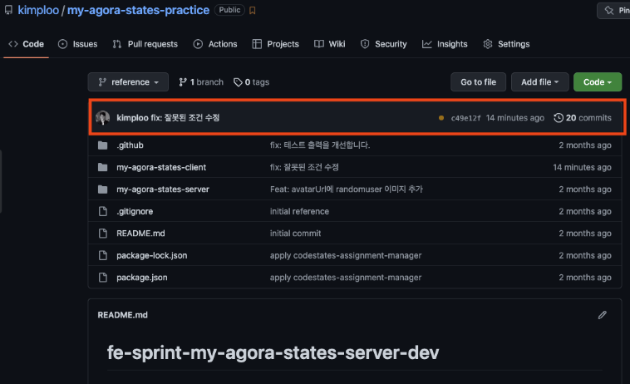Click the .github folder icon

[x=103, y=145]
